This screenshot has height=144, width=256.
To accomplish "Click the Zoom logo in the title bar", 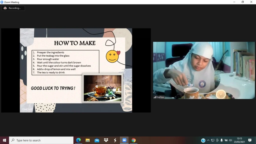I will (x=2, y=2).
